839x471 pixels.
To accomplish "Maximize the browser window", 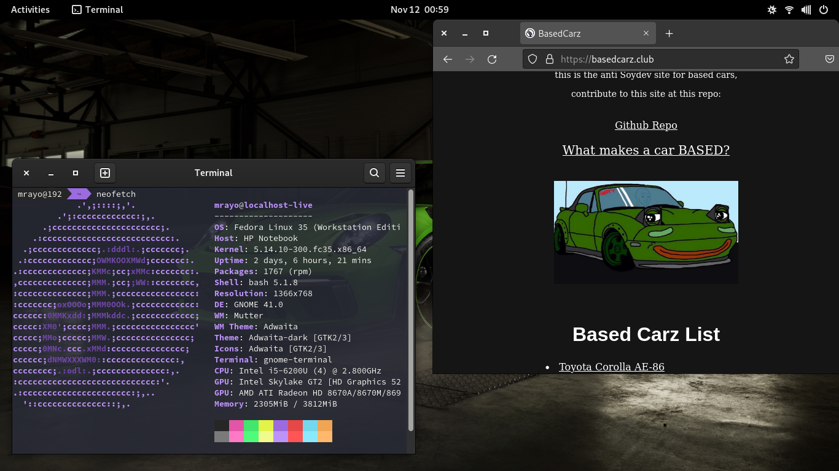I will (x=486, y=33).
